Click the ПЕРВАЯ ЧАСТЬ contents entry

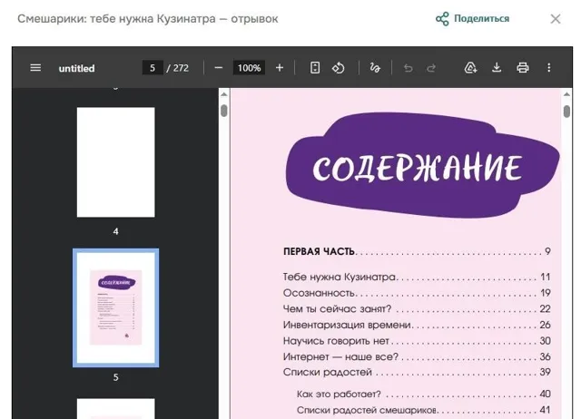point(417,252)
